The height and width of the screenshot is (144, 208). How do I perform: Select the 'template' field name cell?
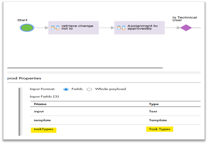tap(42, 120)
